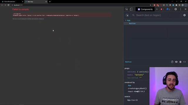Select the React App browser tab

[x=36, y=2]
